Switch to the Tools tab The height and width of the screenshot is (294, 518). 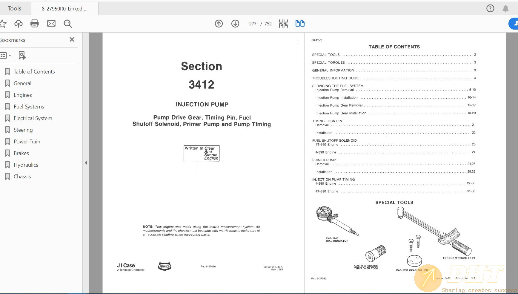pos(15,8)
